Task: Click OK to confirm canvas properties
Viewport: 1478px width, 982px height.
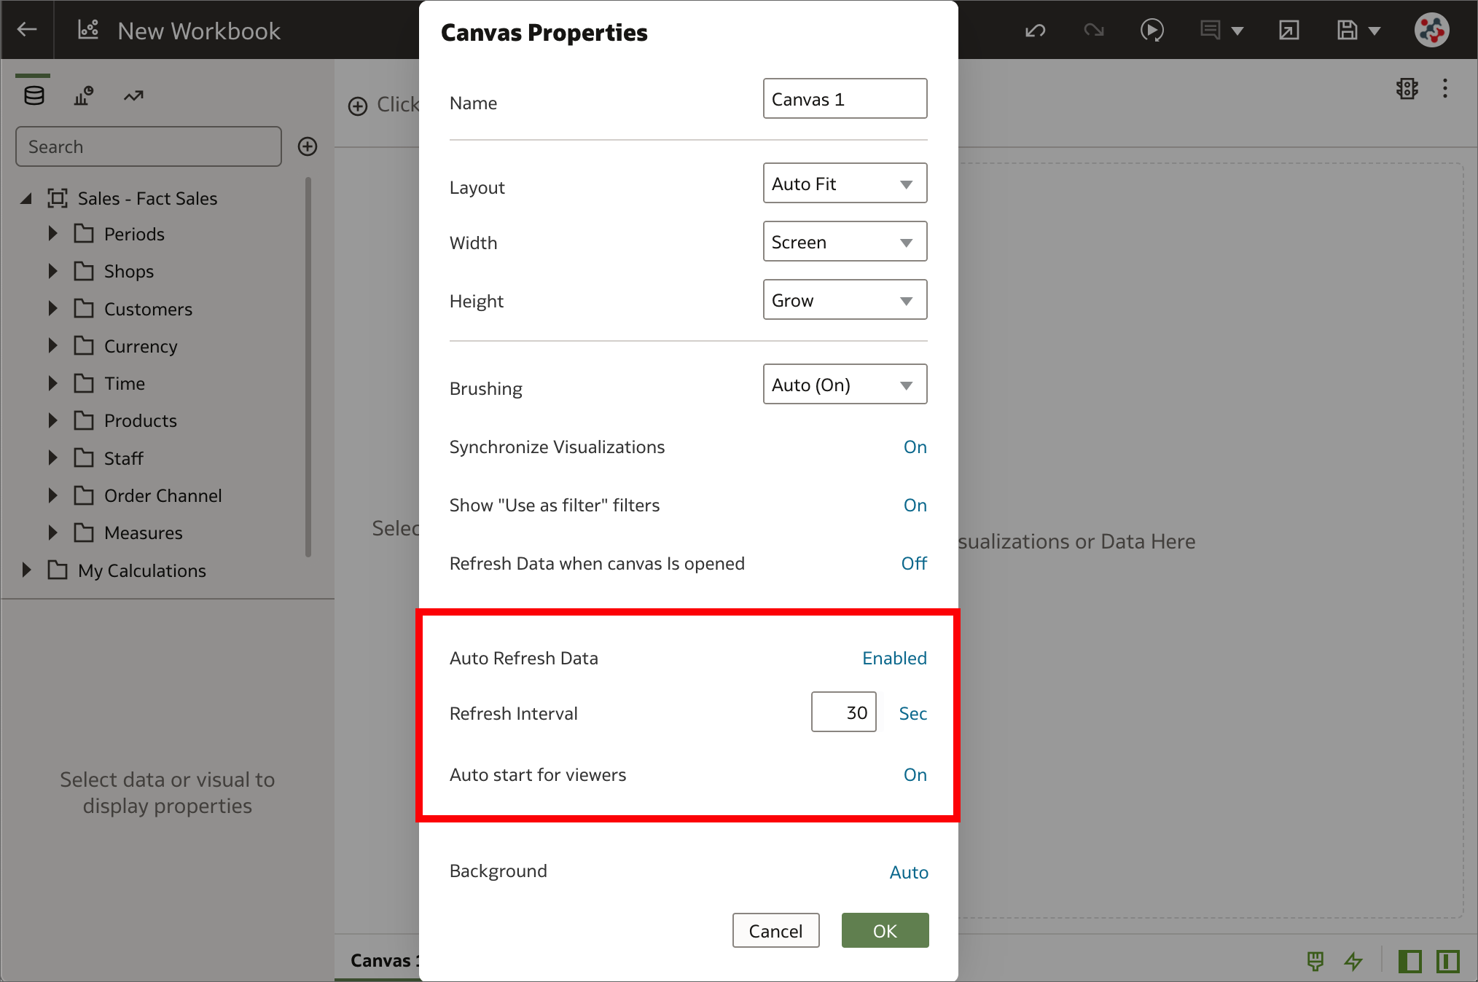Action: [885, 930]
